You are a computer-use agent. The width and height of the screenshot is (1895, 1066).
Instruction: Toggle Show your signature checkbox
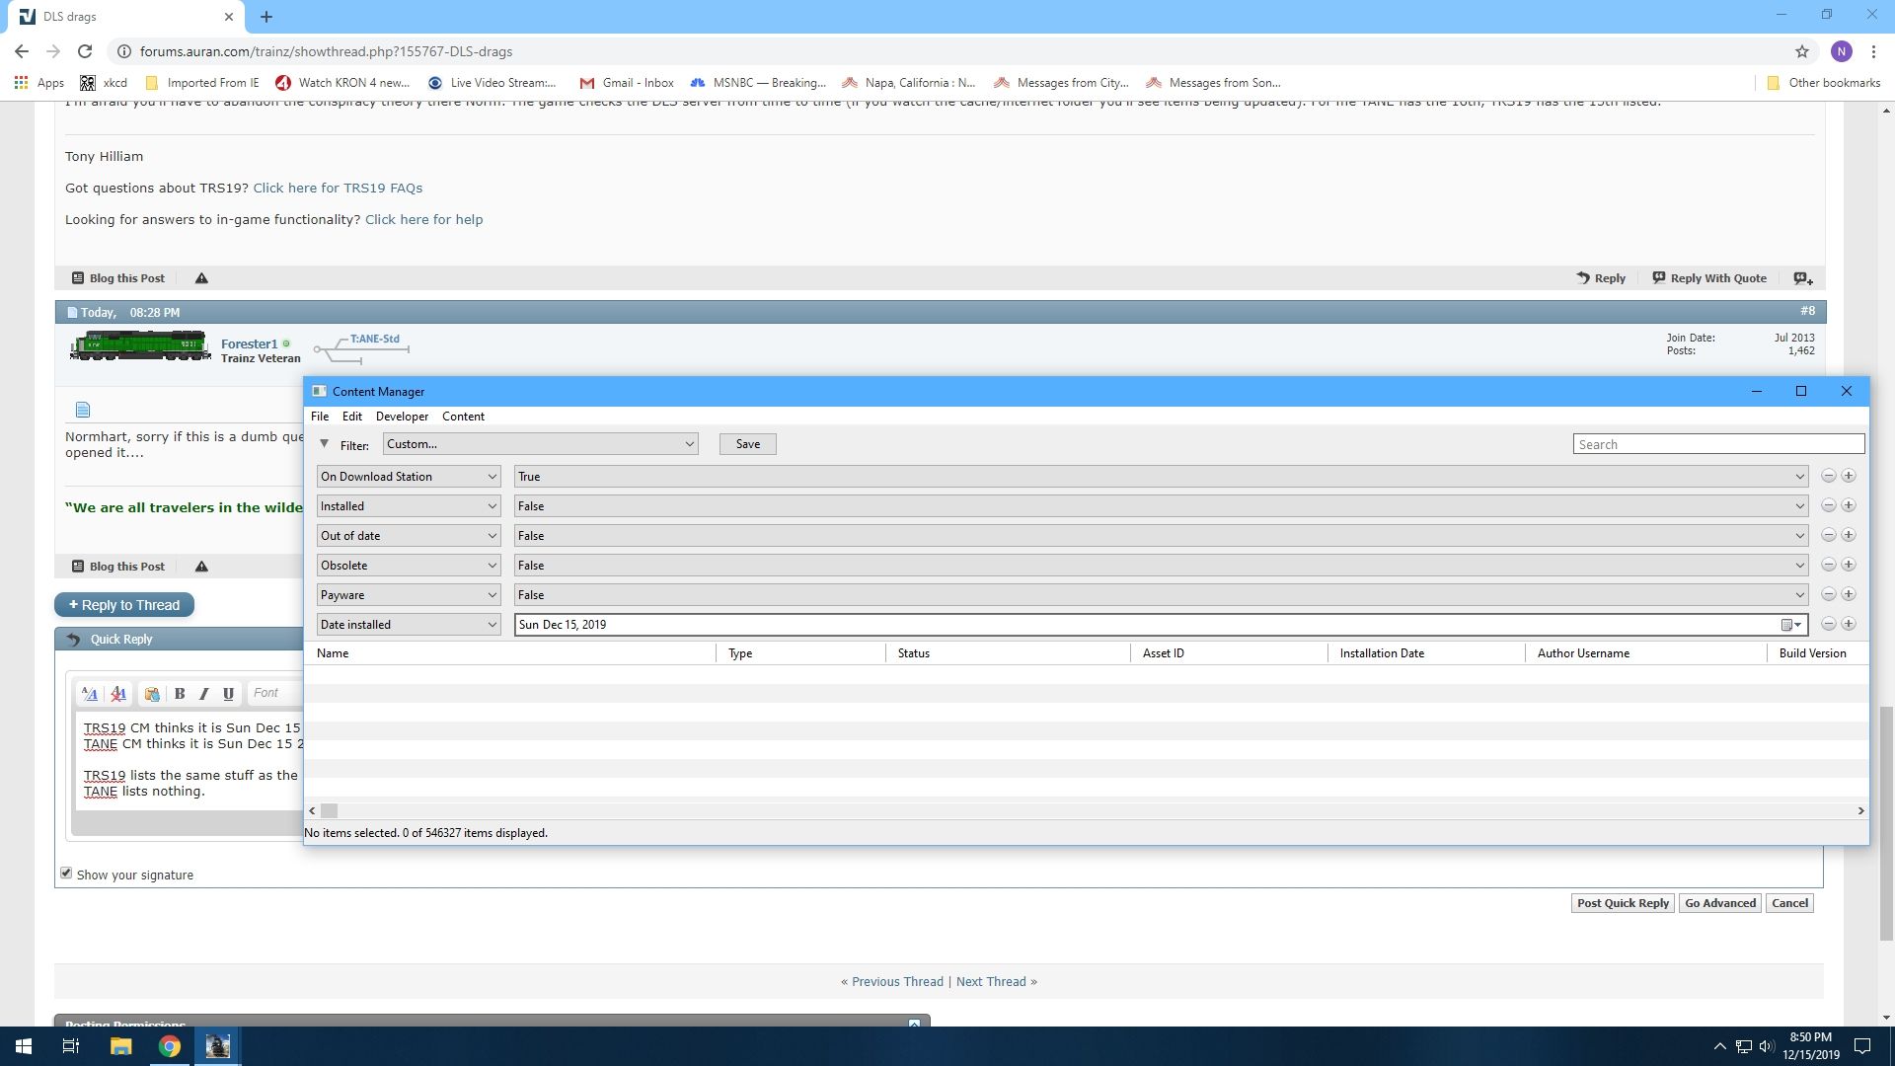click(x=66, y=874)
